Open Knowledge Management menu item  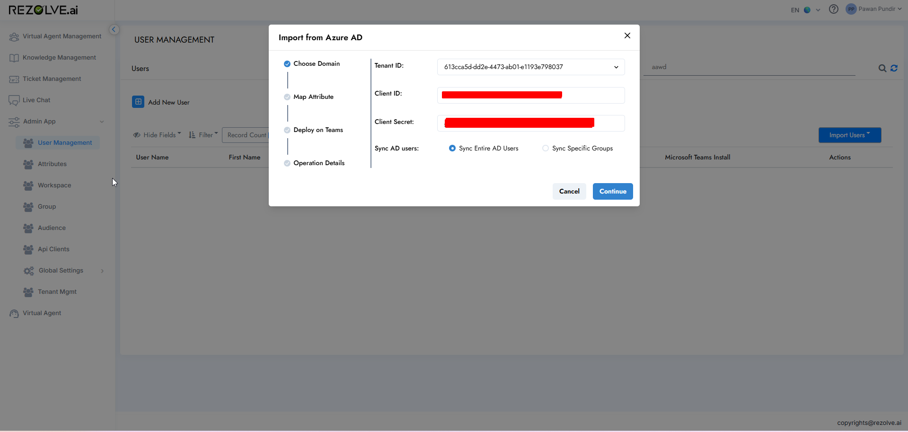(x=59, y=58)
